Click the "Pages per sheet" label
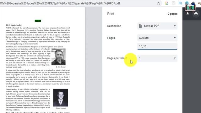Screen dimensions: 201x113 (117, 58)
